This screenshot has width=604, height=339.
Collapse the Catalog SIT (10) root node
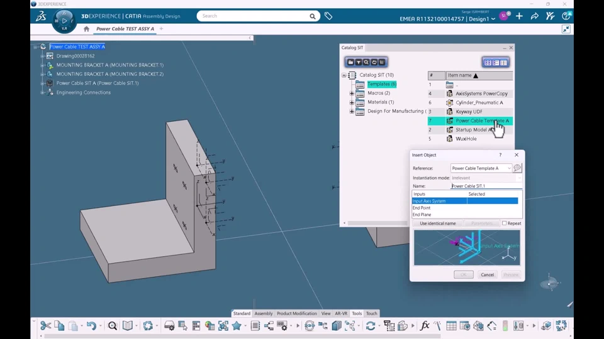(x=344, y=75)
